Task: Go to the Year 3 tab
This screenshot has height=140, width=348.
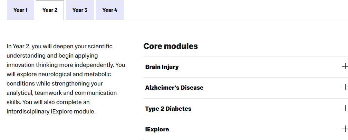Action: click(x=80, y=10)
